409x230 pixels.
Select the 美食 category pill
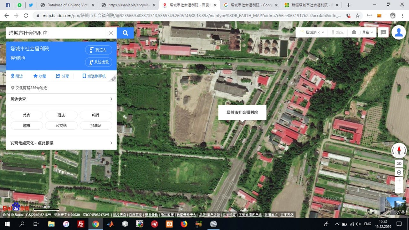coord(27,115)
